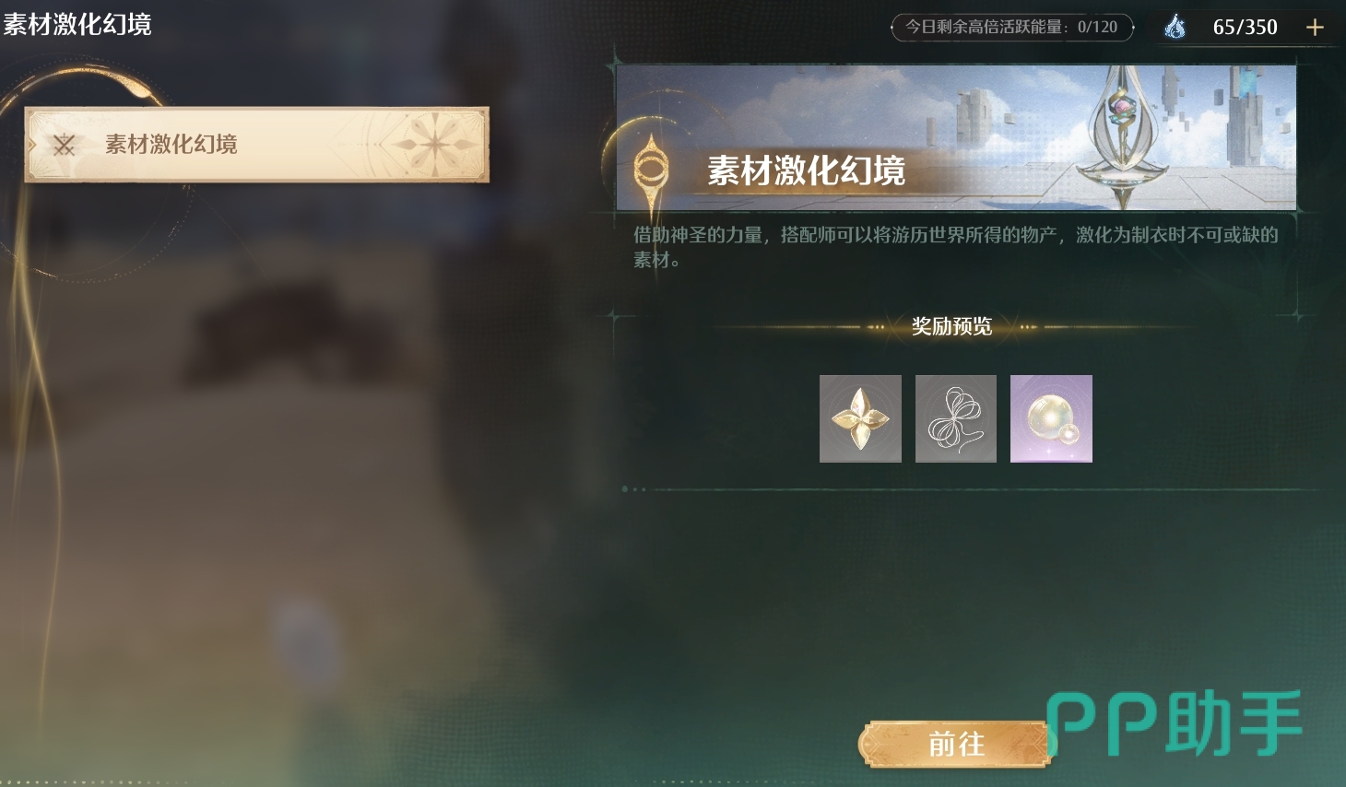Click the 素材激化幻境 banner title text
1346x787 pixels.
806,170
